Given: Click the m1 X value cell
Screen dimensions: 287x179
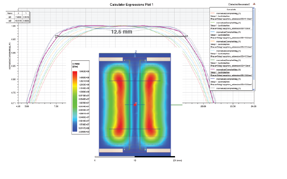Looking at the screenshot, I should pos(19,17).
